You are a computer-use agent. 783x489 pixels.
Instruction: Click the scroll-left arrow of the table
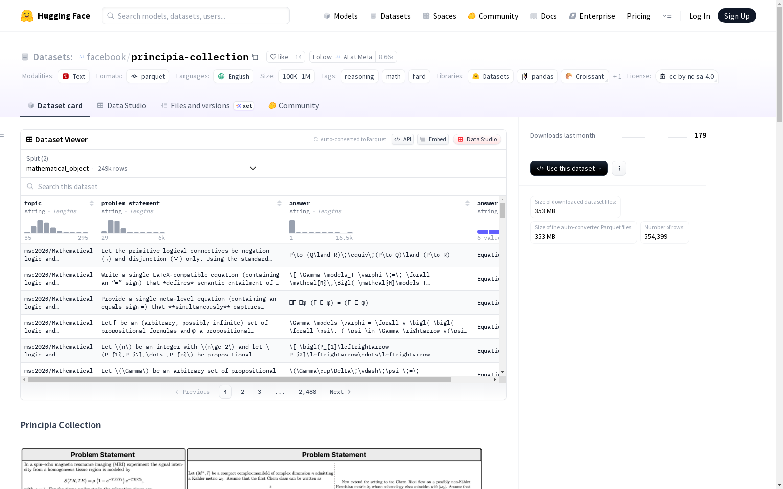[x=24, y=379]
